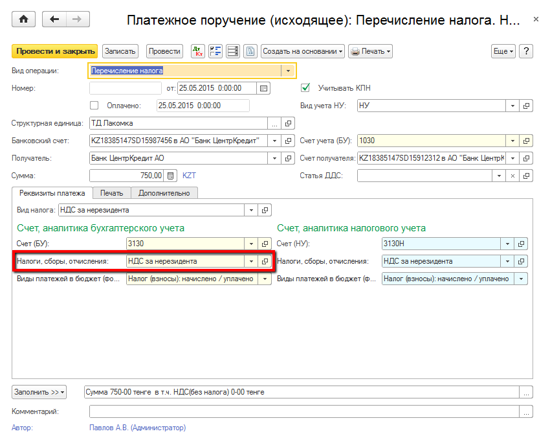Open the Создать на основании menu

coord(302,51)
